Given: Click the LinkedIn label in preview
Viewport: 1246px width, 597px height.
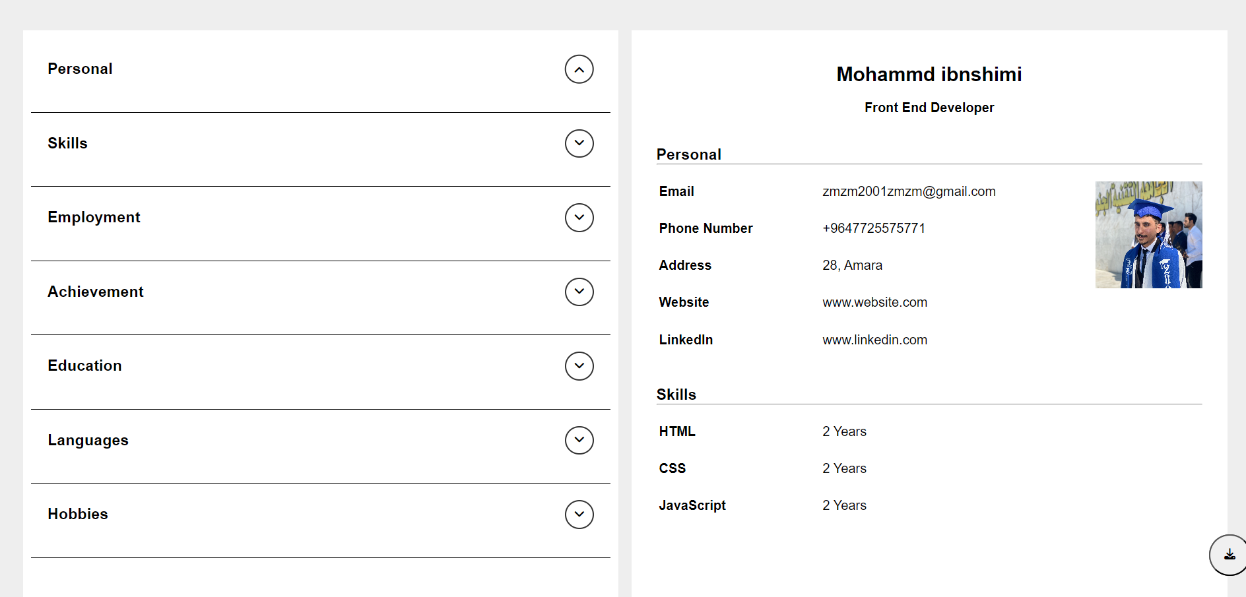Looking at the screenshot, I should (686, 340).
